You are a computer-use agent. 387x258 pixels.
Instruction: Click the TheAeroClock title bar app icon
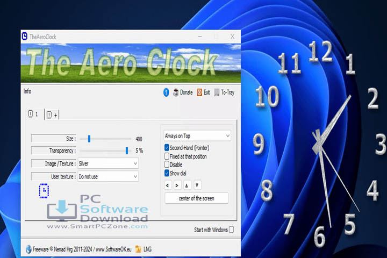coord(24,37)
